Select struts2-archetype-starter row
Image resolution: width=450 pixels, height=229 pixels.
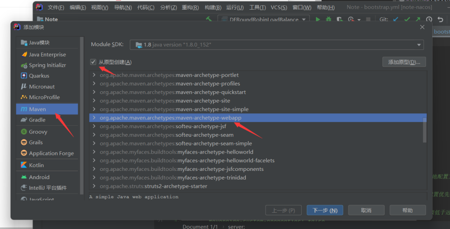click(258, 186)
